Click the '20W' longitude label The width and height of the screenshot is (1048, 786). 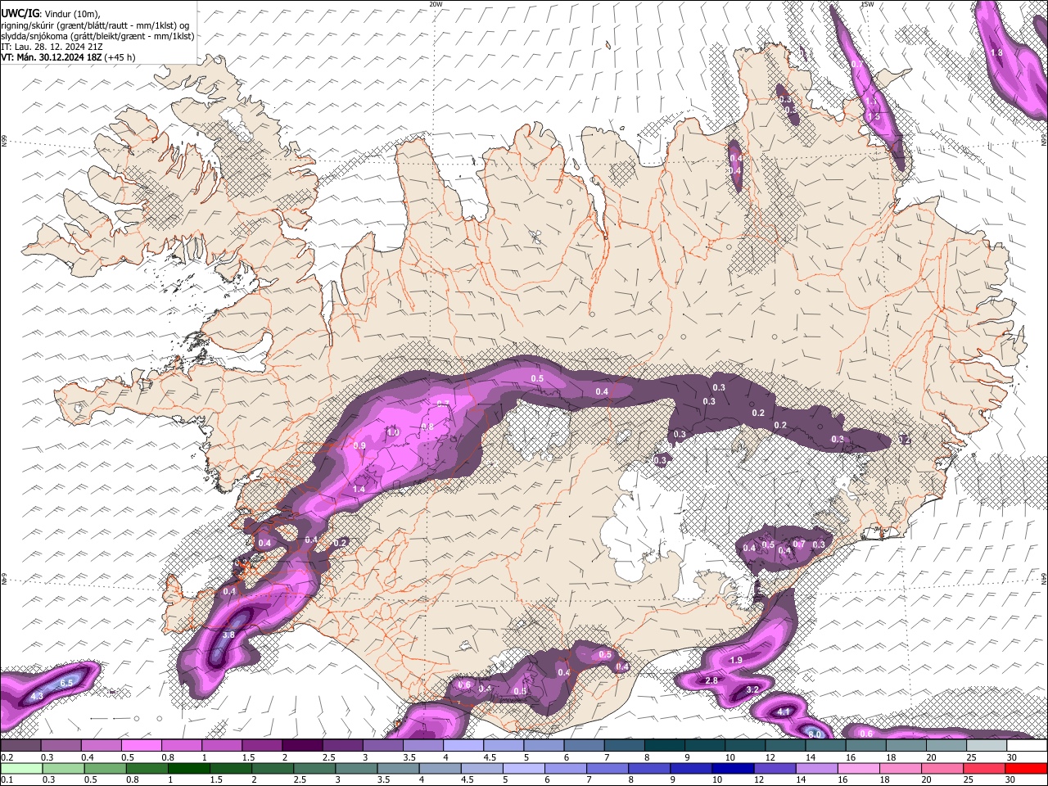click(436, 4)
